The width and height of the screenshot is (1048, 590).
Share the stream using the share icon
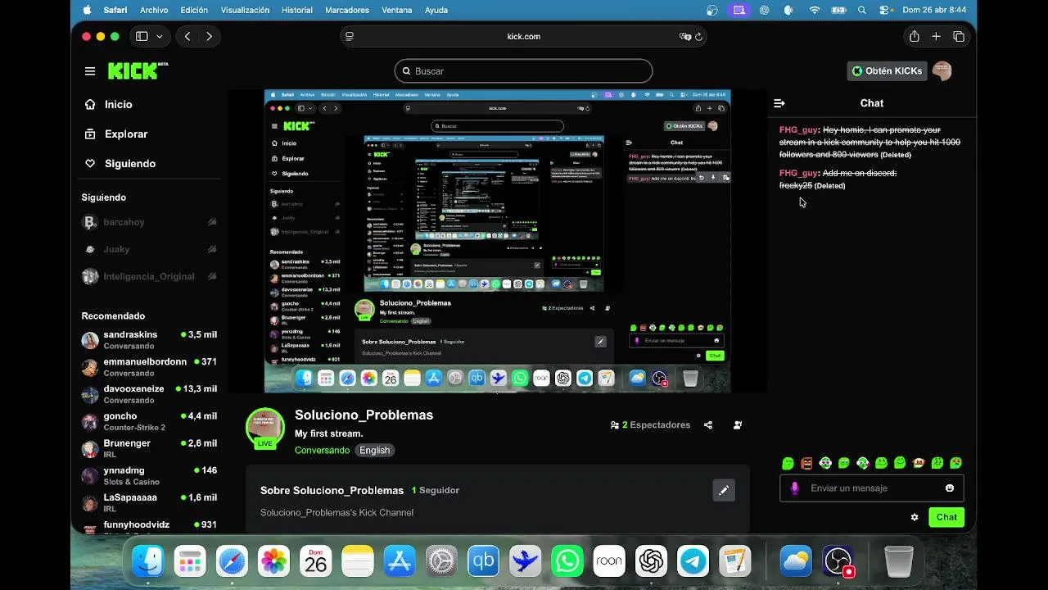tap(708, 425)
